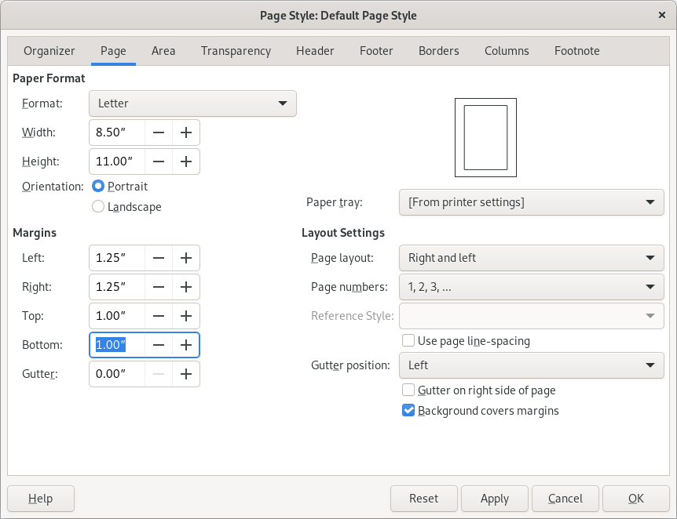Open the Page numbers format dropdown
Viewport: 677px width, 519px height.
point(531,287)
